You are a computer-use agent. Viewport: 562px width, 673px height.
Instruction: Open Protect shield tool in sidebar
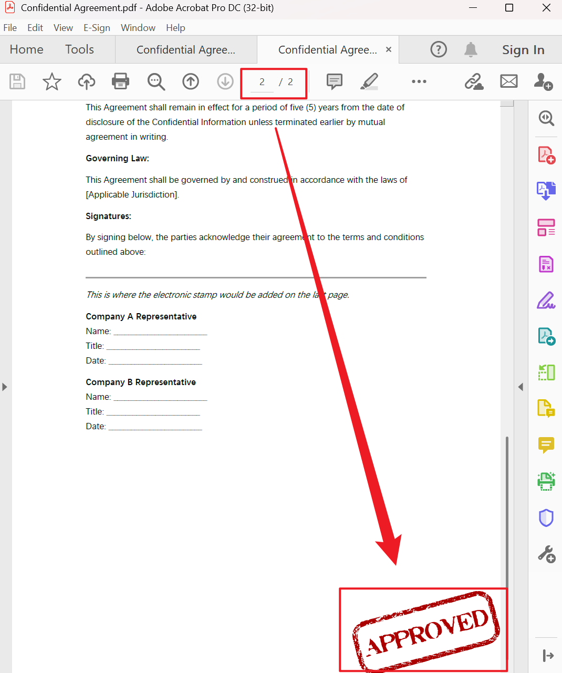(546, 517)
